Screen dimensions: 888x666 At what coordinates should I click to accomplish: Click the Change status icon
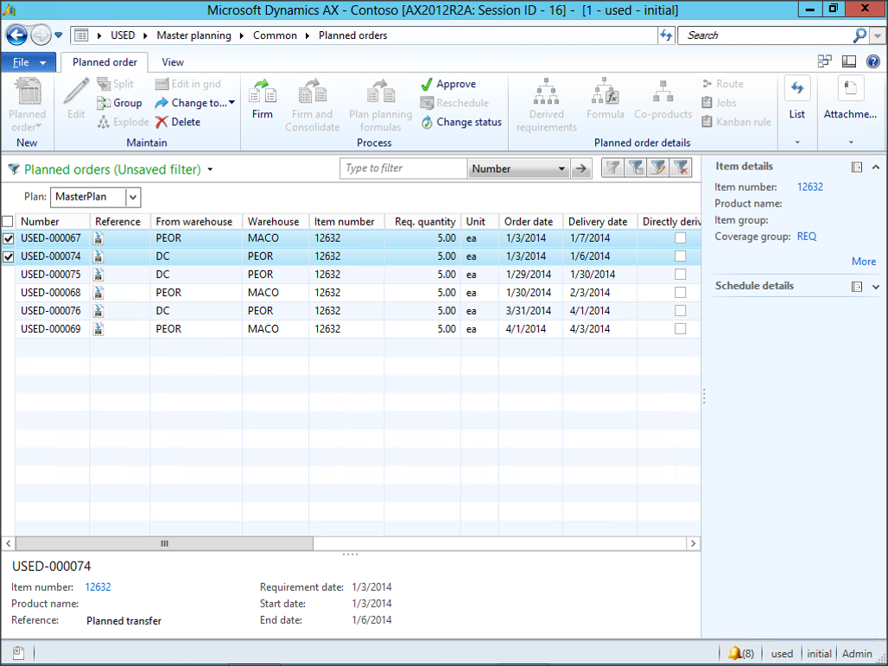pyautogui.click(x=427, y=122)
